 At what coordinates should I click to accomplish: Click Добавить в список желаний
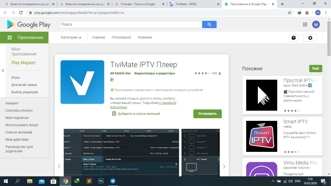139,114
